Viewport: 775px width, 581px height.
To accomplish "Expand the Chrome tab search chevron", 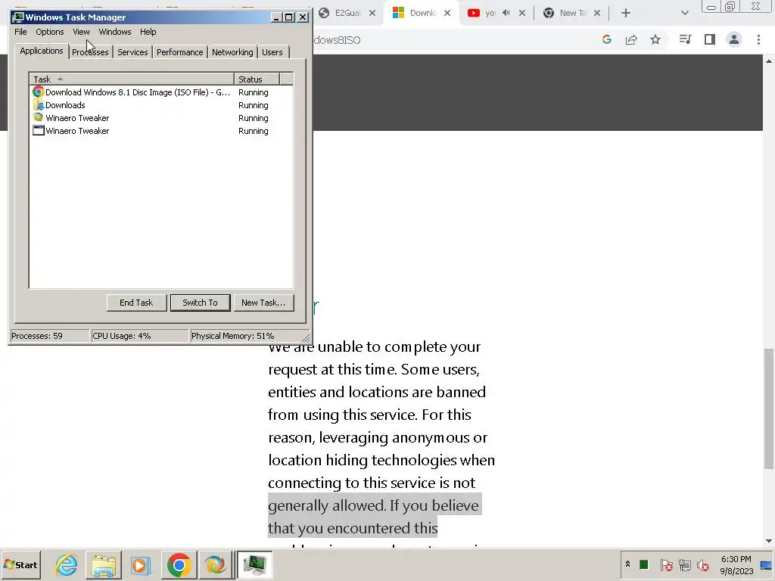I will pos(684,13).
